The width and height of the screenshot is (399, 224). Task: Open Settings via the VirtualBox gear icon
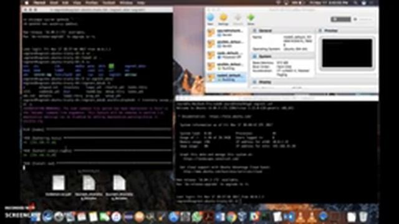pos(223,18)
